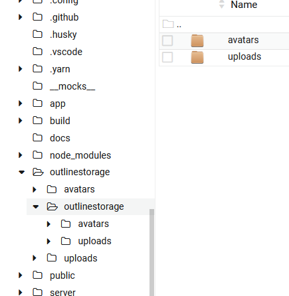This screenshot has height=296, width=289.
Task: Click the open folder icon of nested outlinestorage
Action: pos(52,206)
